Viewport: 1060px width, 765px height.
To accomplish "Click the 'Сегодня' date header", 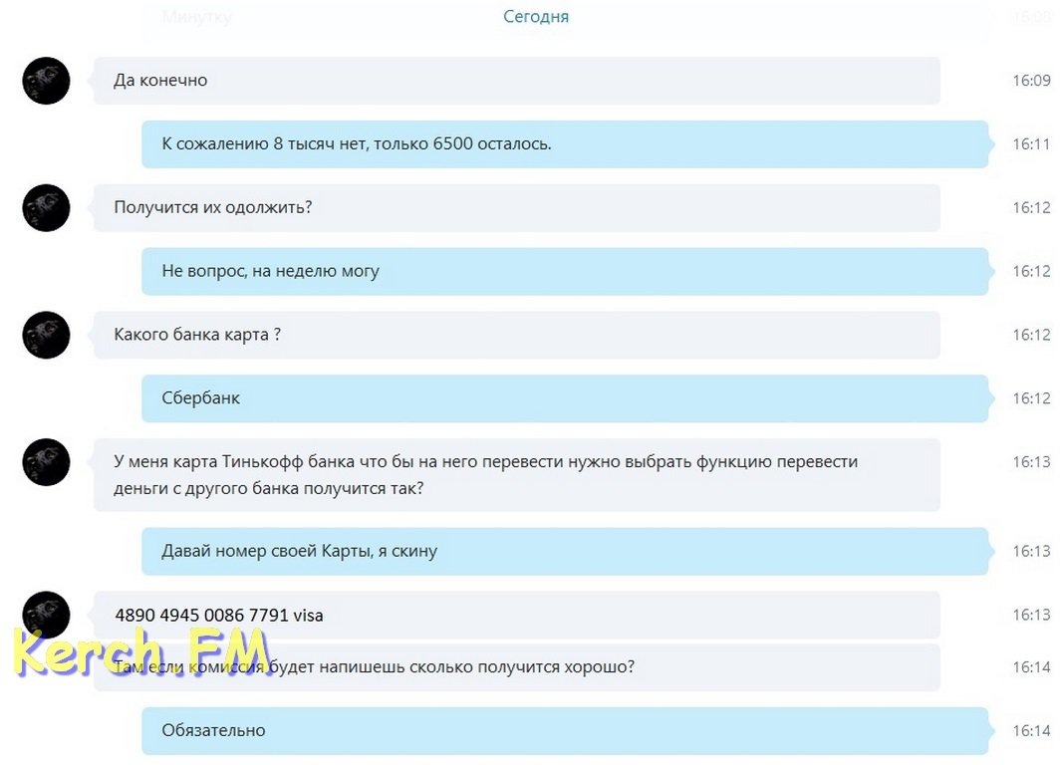I will pos(536,17).
